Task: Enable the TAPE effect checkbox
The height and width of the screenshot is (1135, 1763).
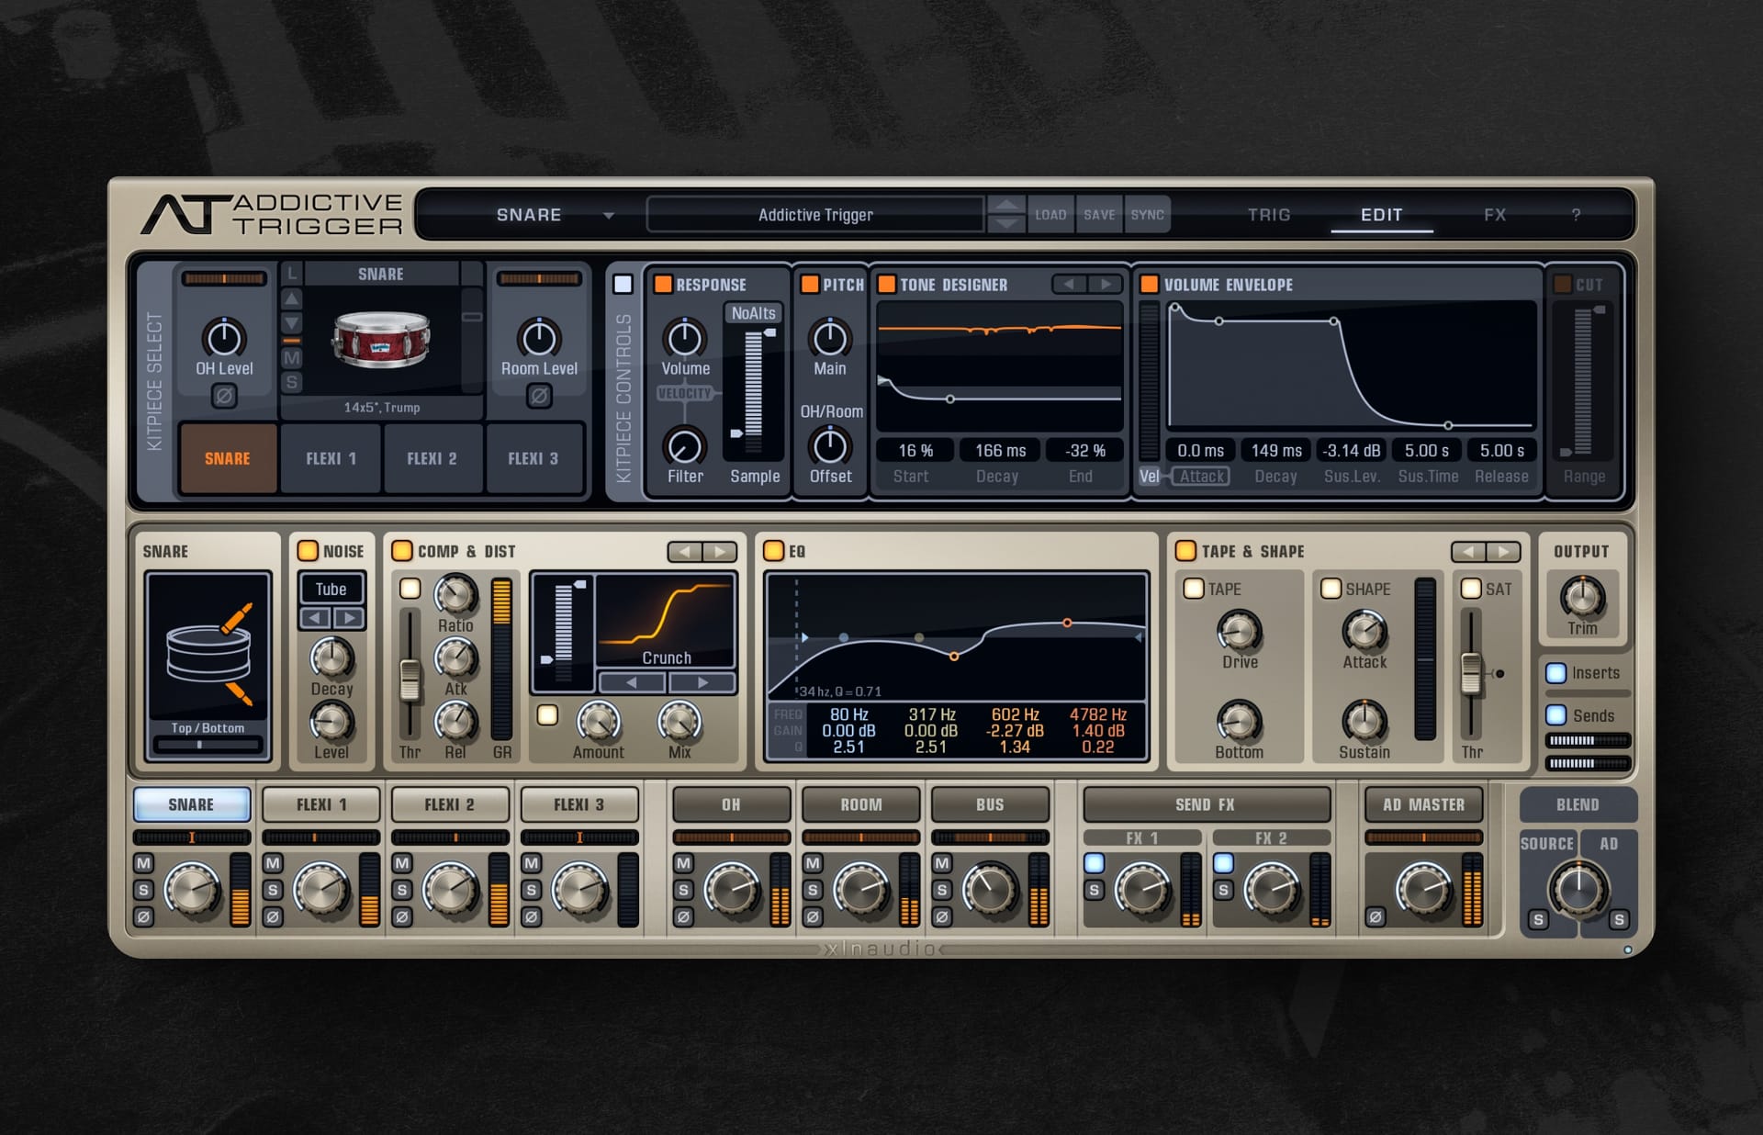Action: 1193,589
